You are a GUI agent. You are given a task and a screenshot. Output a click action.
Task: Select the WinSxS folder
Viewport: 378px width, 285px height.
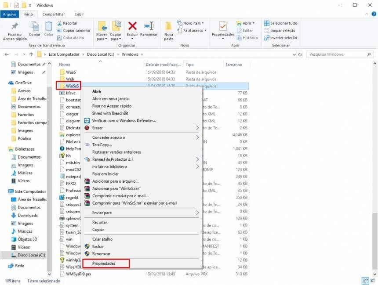pos(69,86)
